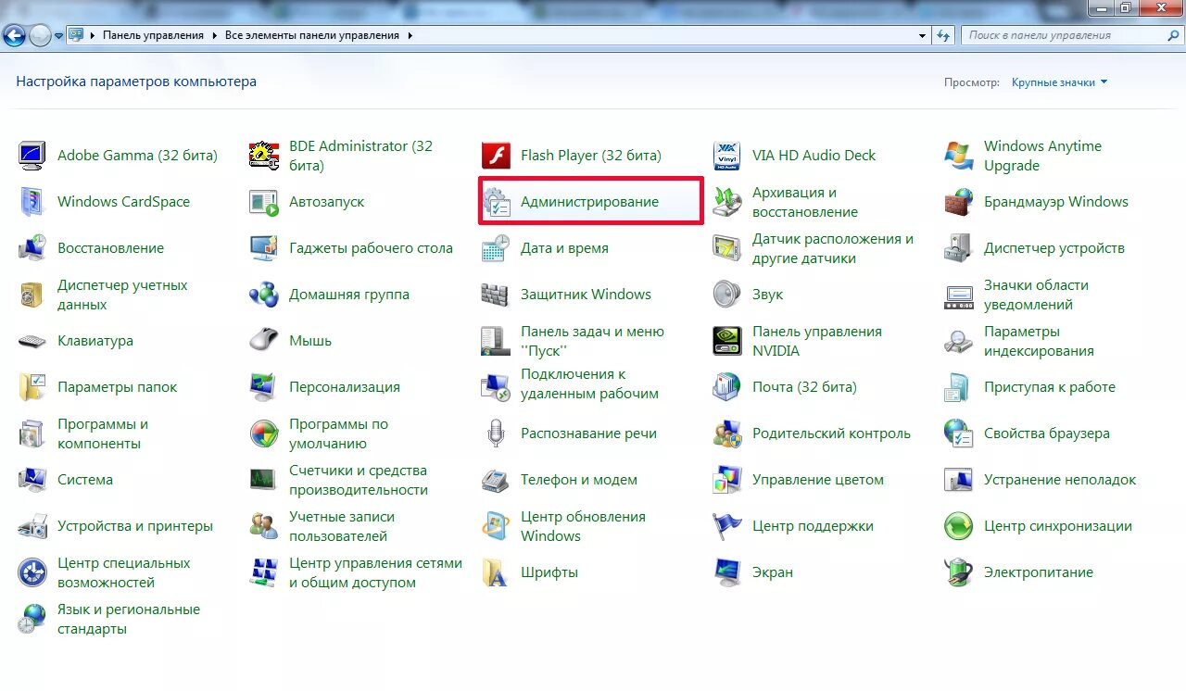
Task: Open the Защитник Windows icon
Action: [x=496, y=295]
